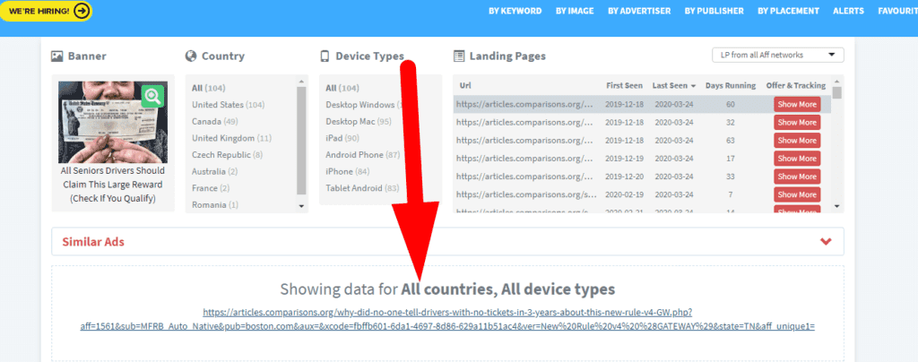
Task: Sort by First Seen column
Action: 624,85
